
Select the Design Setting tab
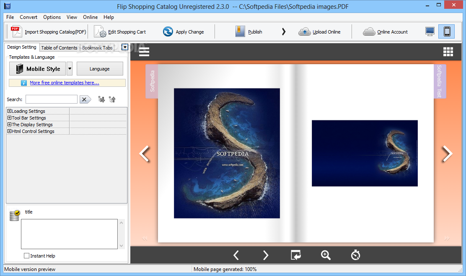[22, 47]
